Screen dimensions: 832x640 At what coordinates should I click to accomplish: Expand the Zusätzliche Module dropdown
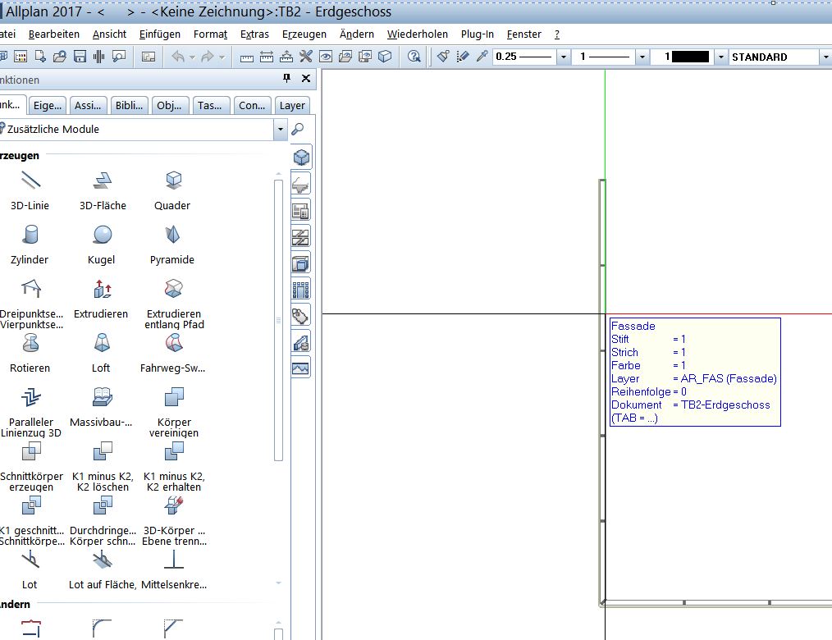pyautogui.click(x=281, y=130)
